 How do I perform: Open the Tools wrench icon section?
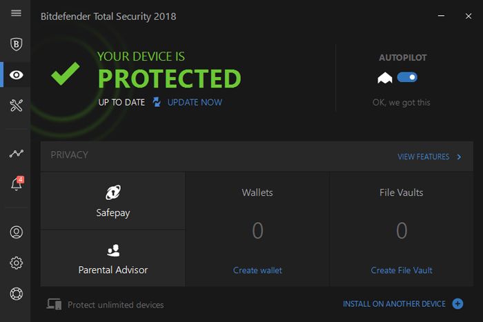[16, 105]
